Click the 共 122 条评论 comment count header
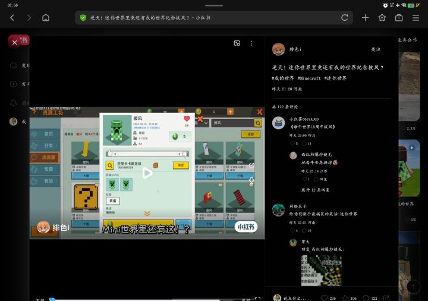Image resolution: width=428 pixels, height=301 pixels. pos(285,107)
